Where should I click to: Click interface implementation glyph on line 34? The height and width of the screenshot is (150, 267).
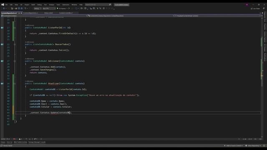pyautogui.click(x=2, y=83)
